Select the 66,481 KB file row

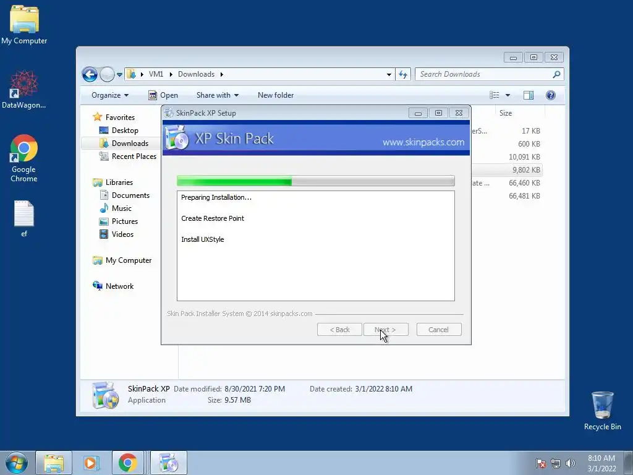point(507,196)
